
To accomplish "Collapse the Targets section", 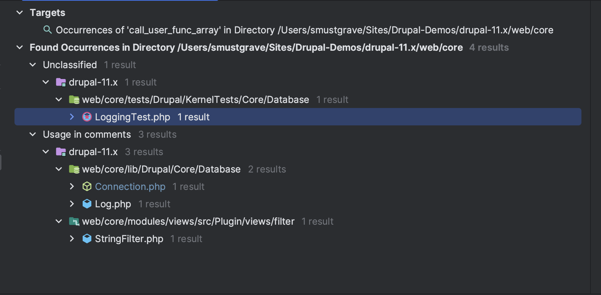I will click(x=20, y=13).
